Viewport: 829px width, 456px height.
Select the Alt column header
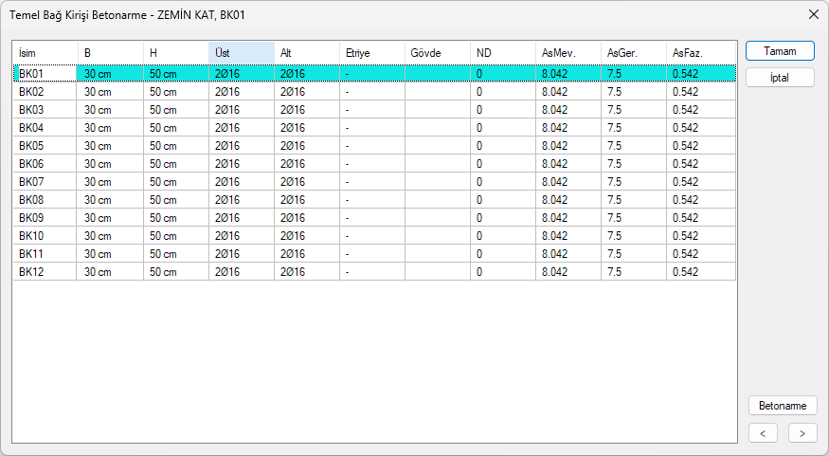(x=307, y=53)
